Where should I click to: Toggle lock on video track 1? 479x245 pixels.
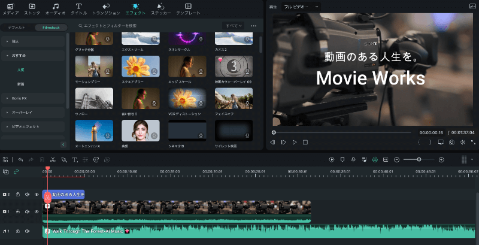(18, 211)
